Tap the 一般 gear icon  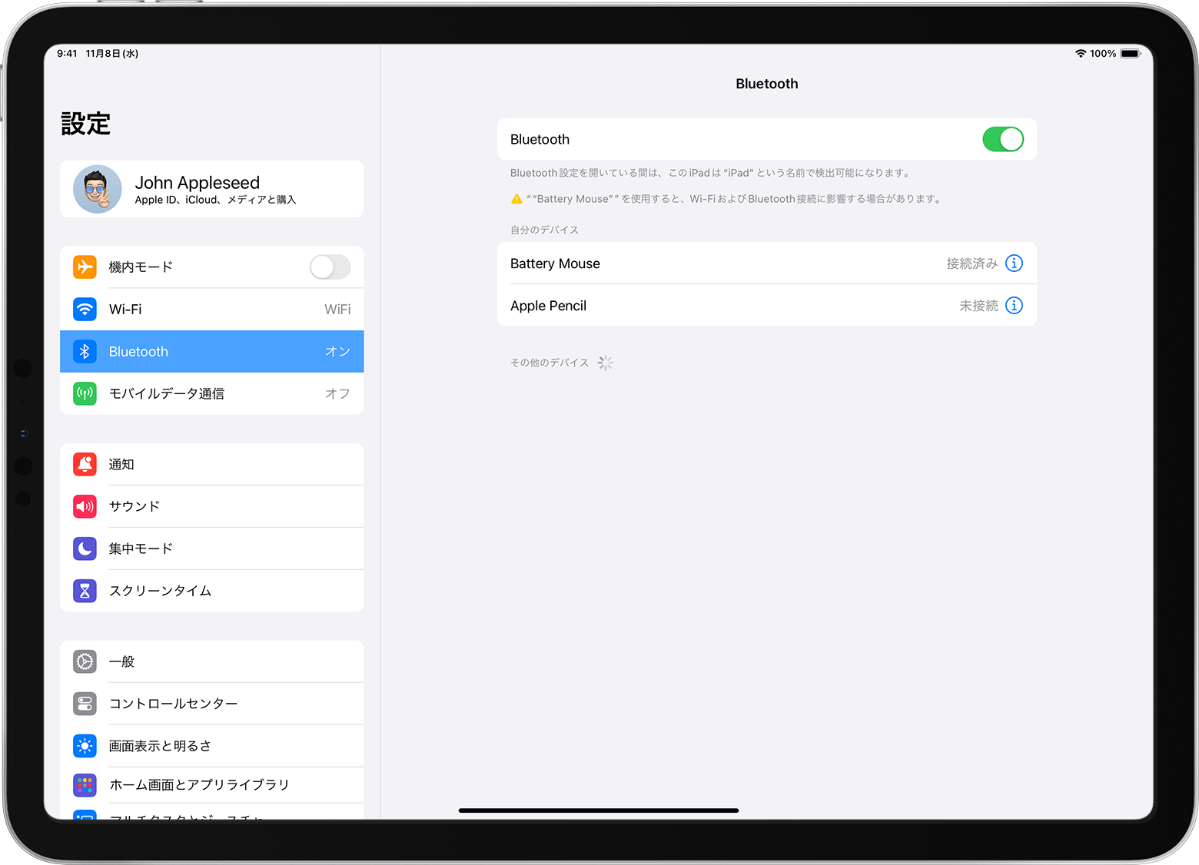coord(85,661)
